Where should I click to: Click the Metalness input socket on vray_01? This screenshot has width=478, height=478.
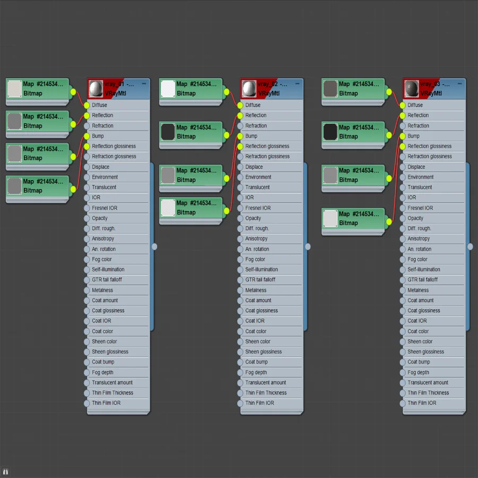coord(87,291)
